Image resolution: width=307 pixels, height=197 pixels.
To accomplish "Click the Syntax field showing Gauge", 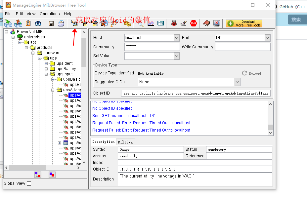I will click(x=151, y=149).
